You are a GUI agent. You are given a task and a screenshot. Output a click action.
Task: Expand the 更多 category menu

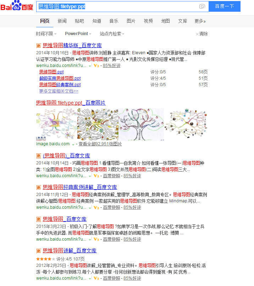[x=200, y=21]
